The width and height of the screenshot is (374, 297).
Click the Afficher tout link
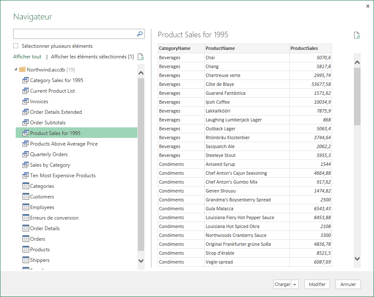coord(27,57)
